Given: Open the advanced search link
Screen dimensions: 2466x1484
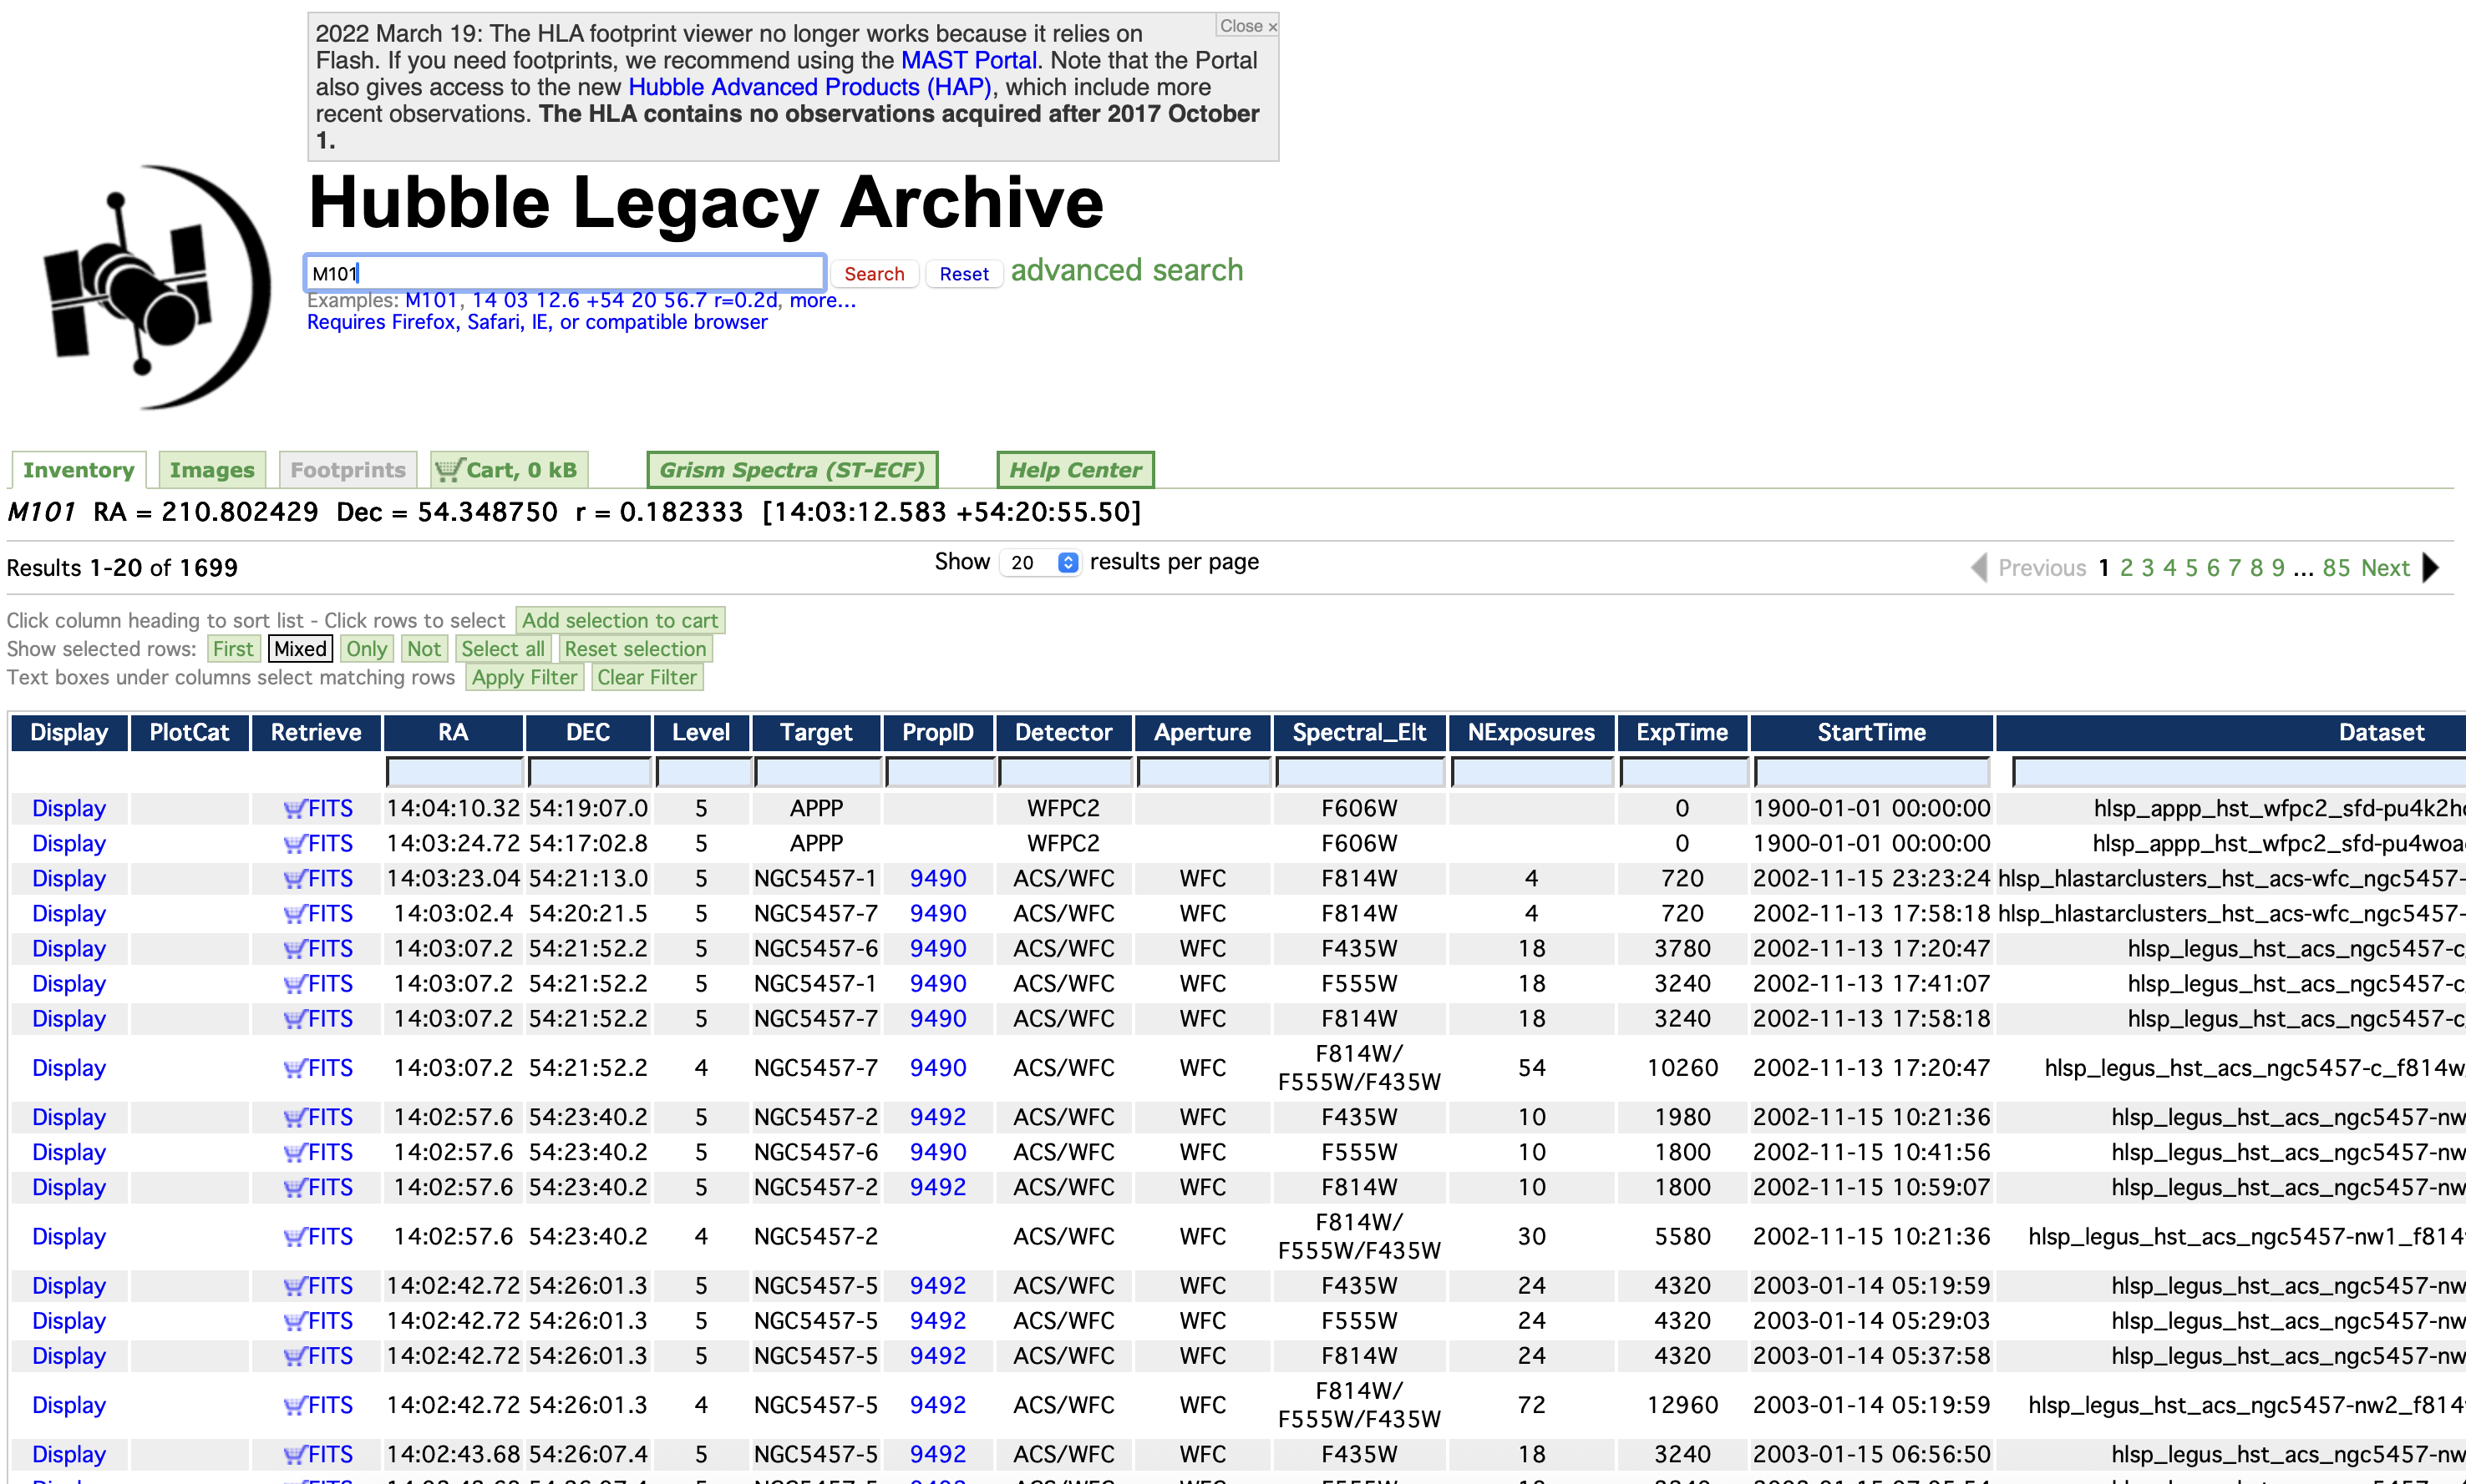Looking at the screenshot, I should (x=1127, y=270).
